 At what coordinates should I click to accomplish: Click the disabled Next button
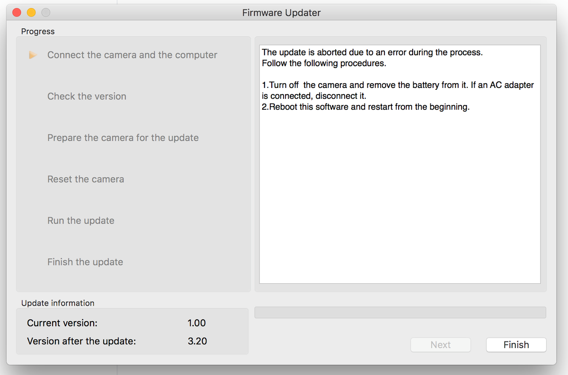[x=440, y=345]
